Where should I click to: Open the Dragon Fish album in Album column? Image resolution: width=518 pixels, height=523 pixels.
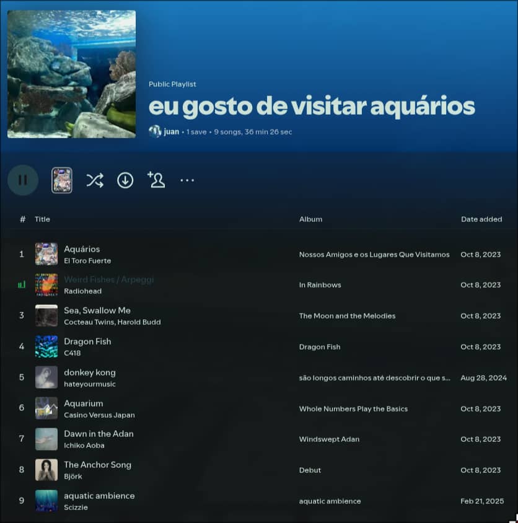pos(320,347)
